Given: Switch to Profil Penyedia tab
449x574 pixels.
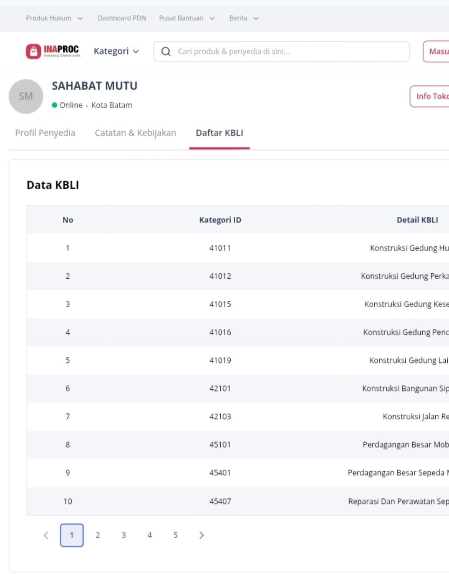Looking at the screenshot, I should [45, 133].
